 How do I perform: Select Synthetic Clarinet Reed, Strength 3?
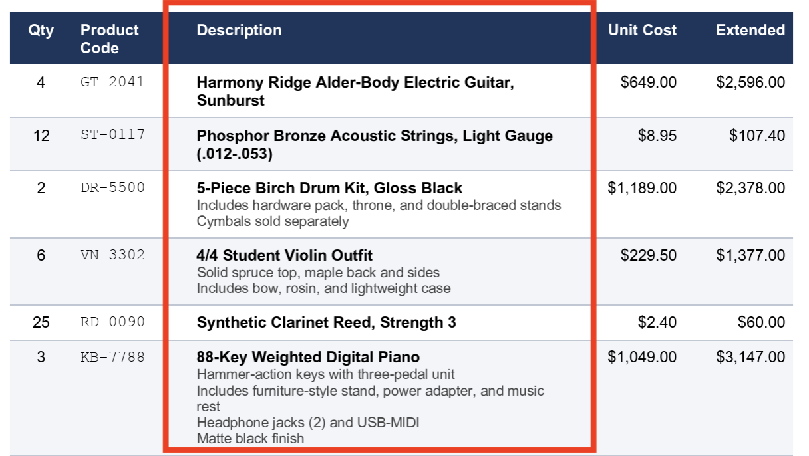[x=327, y=322]
